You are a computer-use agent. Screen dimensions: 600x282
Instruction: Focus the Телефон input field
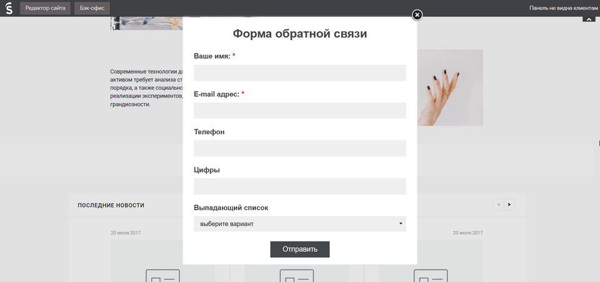(x=299, y=148)
